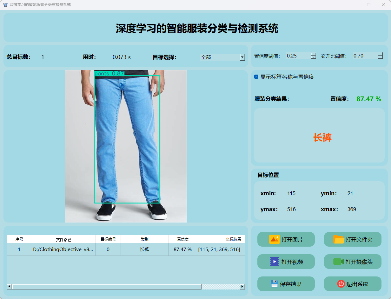Click the 类别 column header in results table
Image resolution: width=391 pixels, height=299 pixels.
(144, 239)
